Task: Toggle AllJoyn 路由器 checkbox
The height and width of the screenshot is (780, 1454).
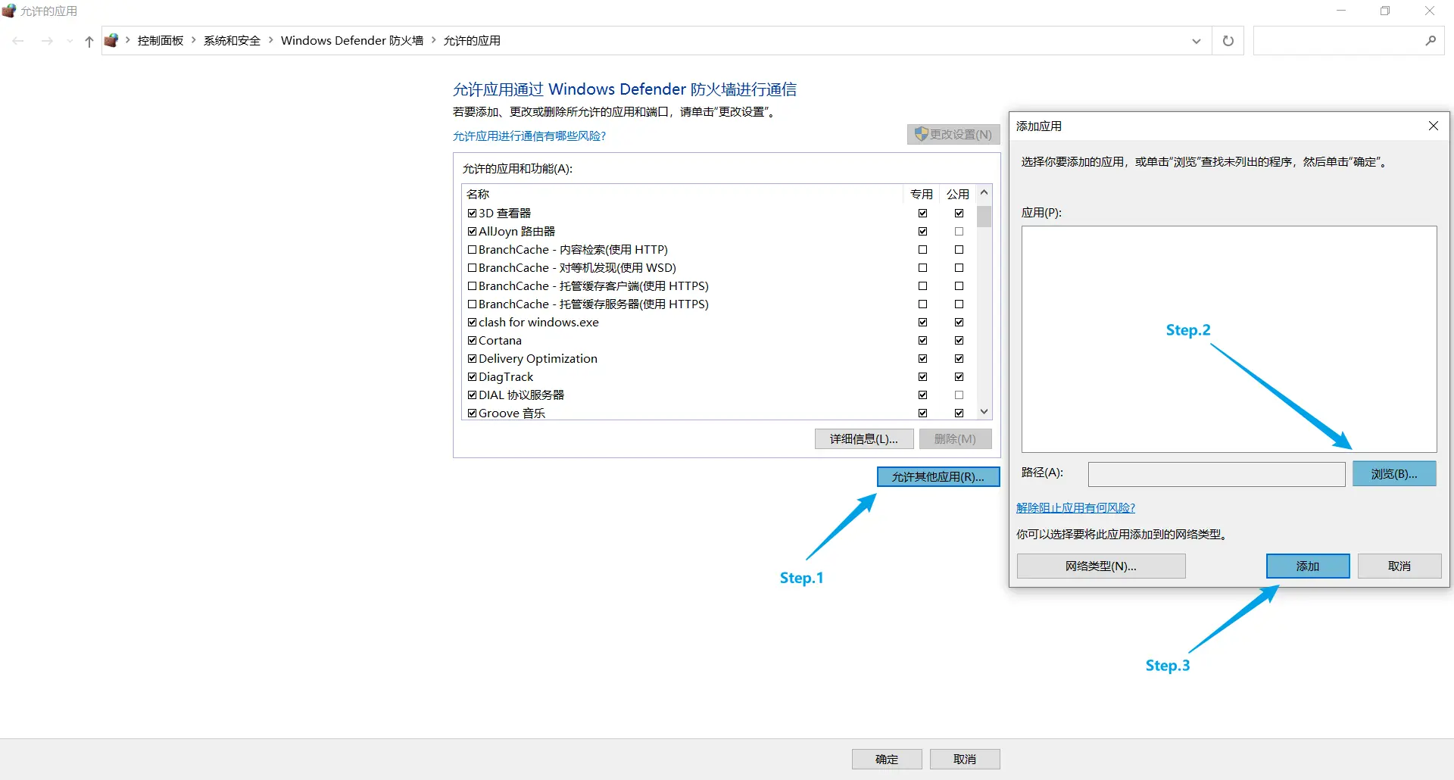Action: [473, 232]
